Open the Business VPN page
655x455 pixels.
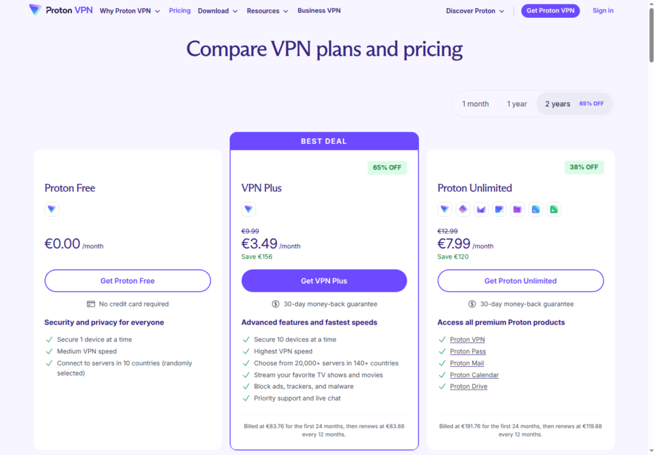pyautogui.click(x=319, y=10)
